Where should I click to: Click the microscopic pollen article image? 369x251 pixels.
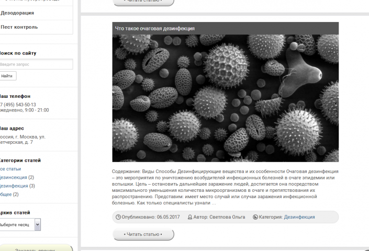[226, 98]
